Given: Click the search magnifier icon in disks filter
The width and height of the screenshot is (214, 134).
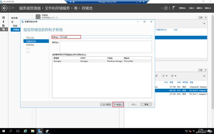Looking at the screenshot, I should tap(156, 76).
